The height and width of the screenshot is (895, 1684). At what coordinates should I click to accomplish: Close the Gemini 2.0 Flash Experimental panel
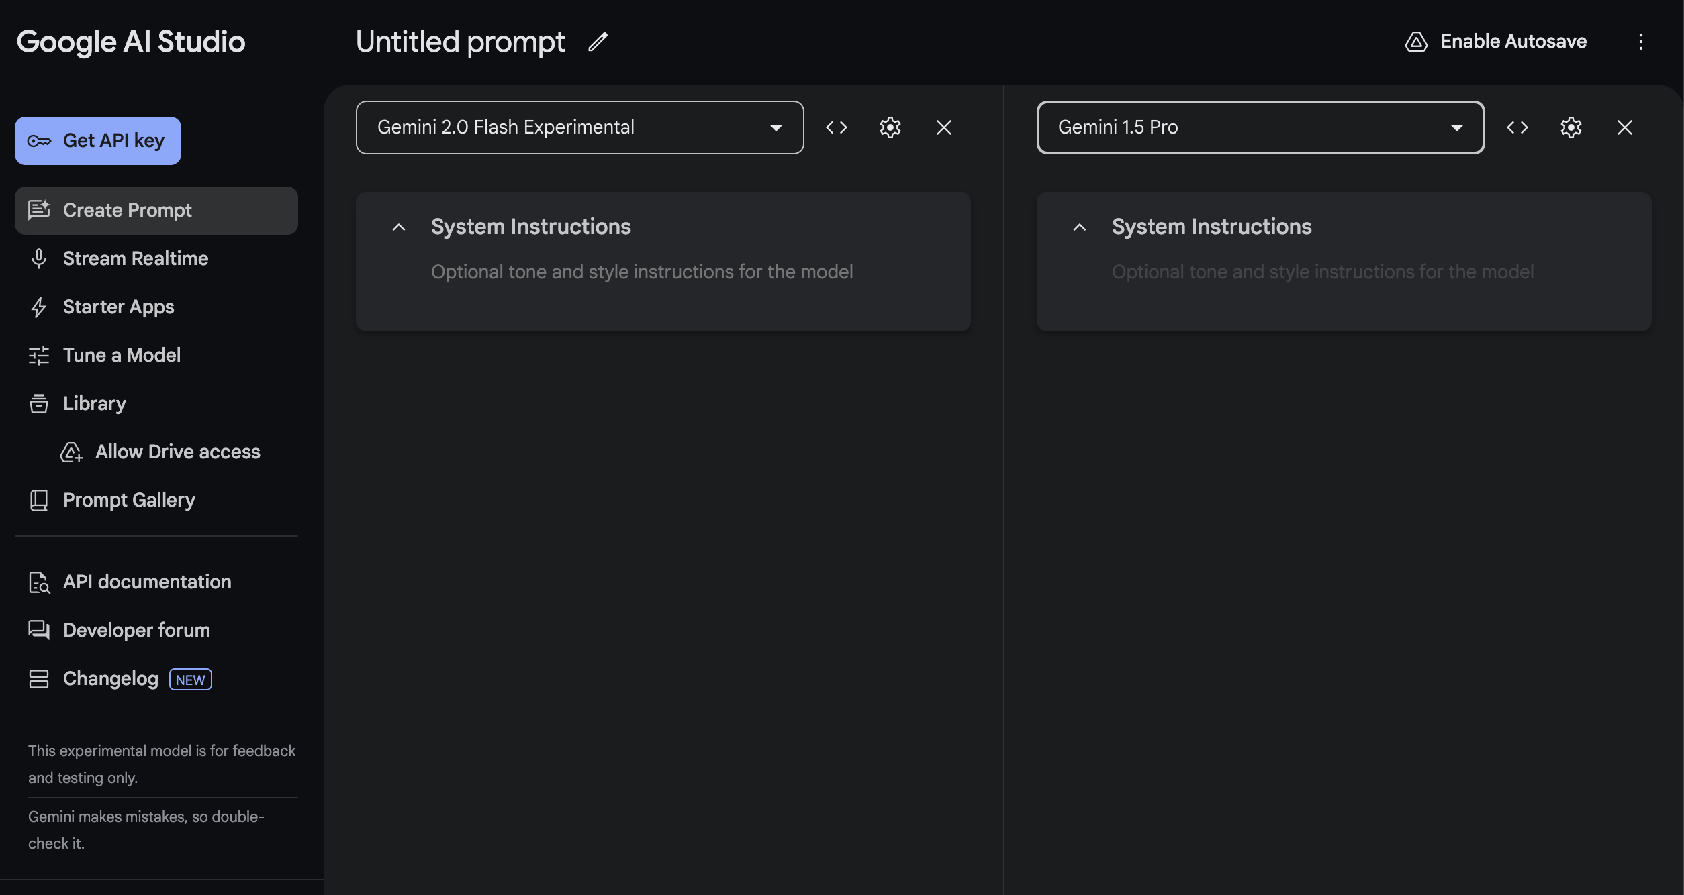944,127
